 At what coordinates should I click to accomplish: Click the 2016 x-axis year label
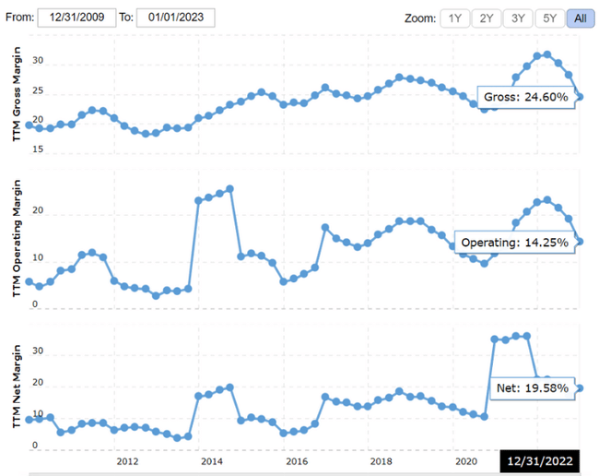click(x=297, y=460)
